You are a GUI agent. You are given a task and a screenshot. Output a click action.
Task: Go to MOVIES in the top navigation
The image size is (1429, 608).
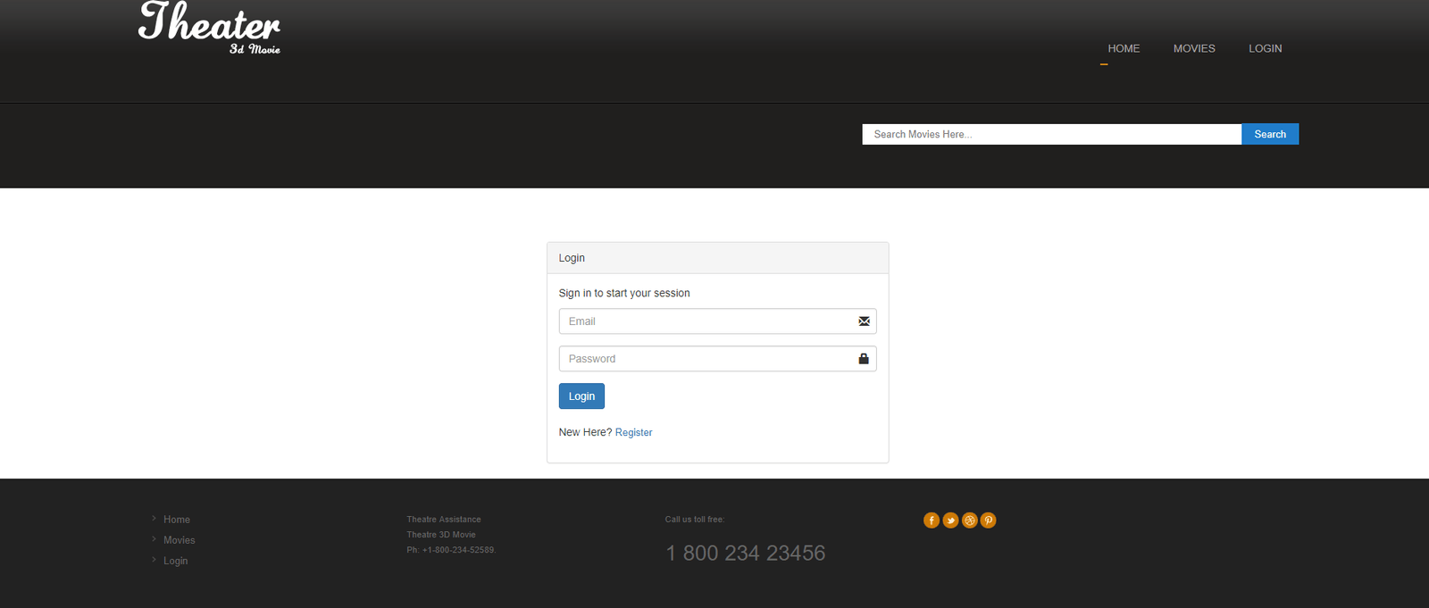[x=1194, y=48]
